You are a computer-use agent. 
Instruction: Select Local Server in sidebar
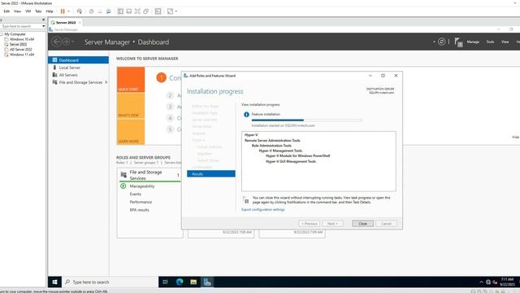[78, 68]
